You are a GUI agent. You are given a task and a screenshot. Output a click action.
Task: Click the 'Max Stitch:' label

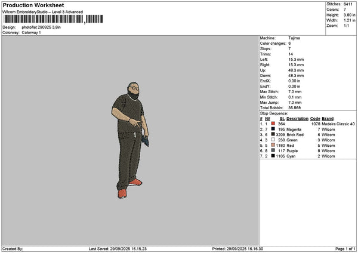[269, 92]
